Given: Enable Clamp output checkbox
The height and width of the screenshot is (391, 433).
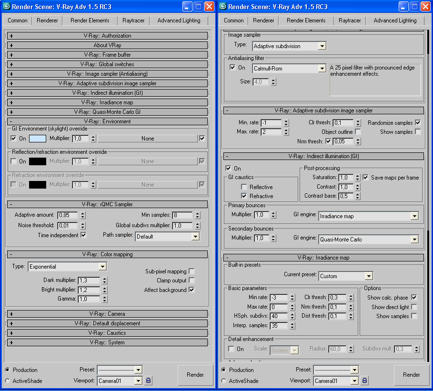Looking at the screenshot, I should tap(191, 280).
